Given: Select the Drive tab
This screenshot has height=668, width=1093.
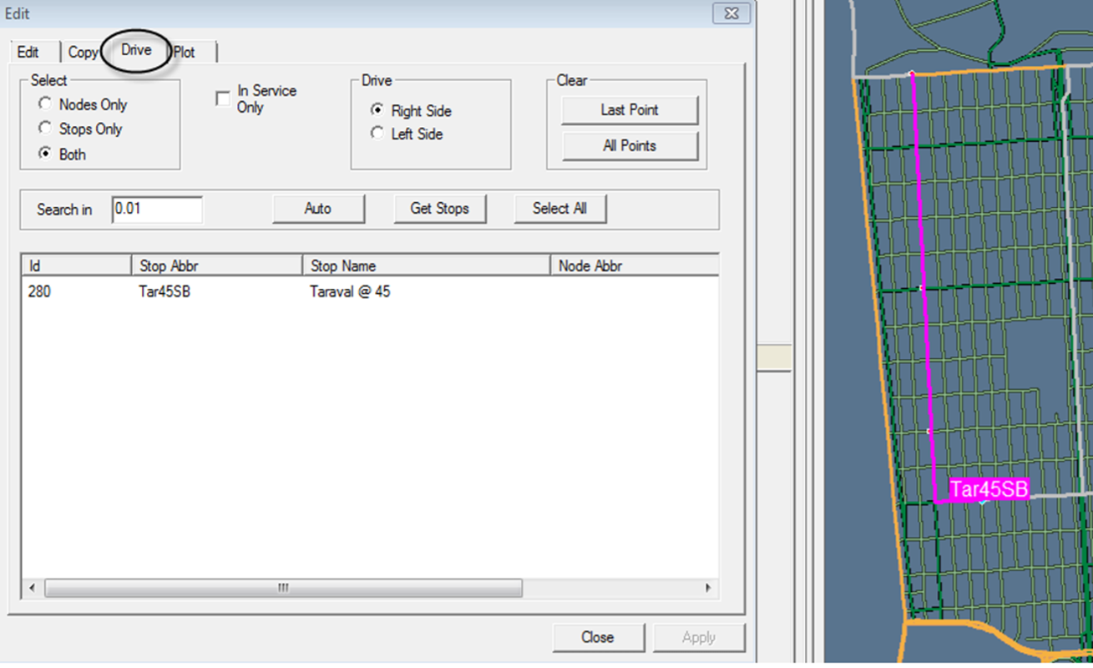Looking at the screenshot, I should point(136,50).
